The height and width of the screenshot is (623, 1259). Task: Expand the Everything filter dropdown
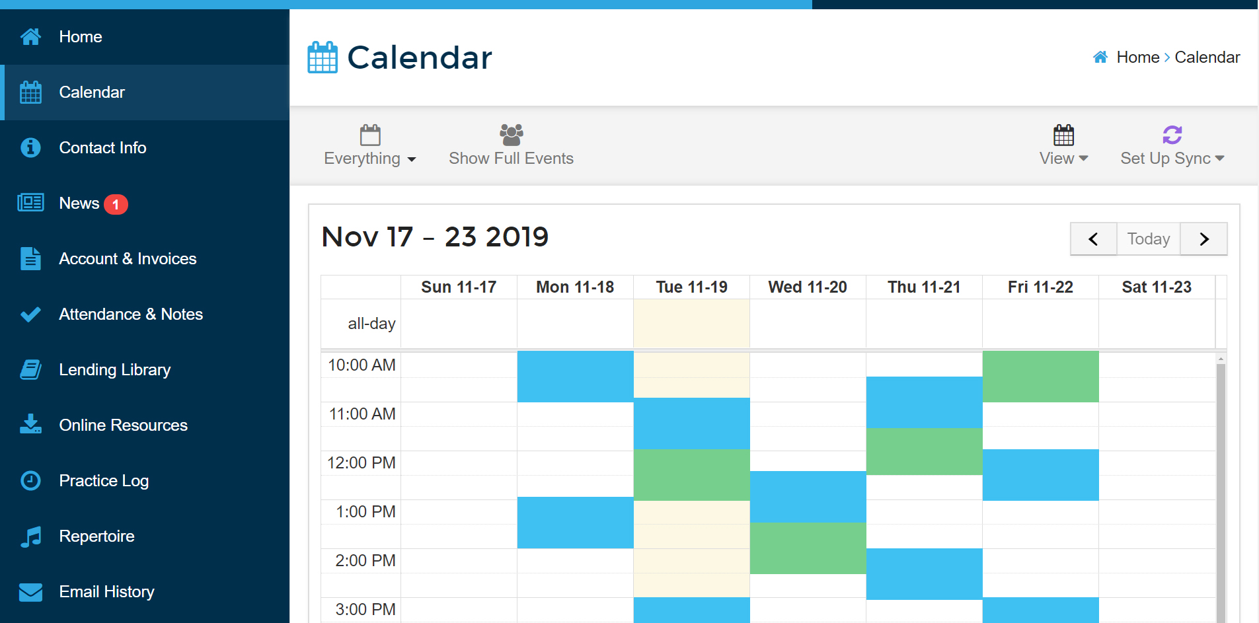[370, 145]
